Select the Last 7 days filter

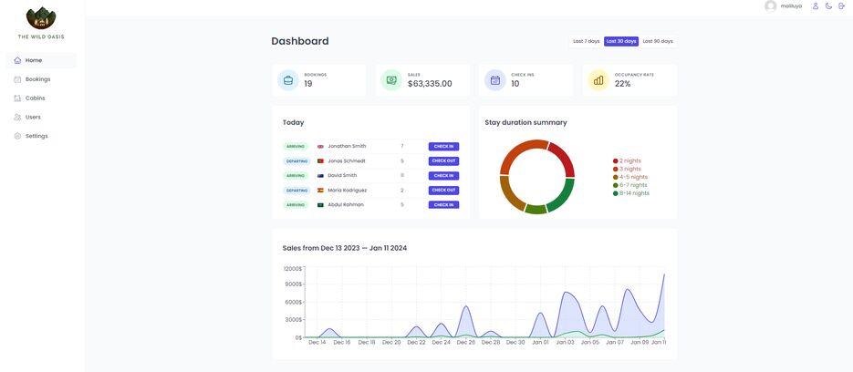coord(586,41)
